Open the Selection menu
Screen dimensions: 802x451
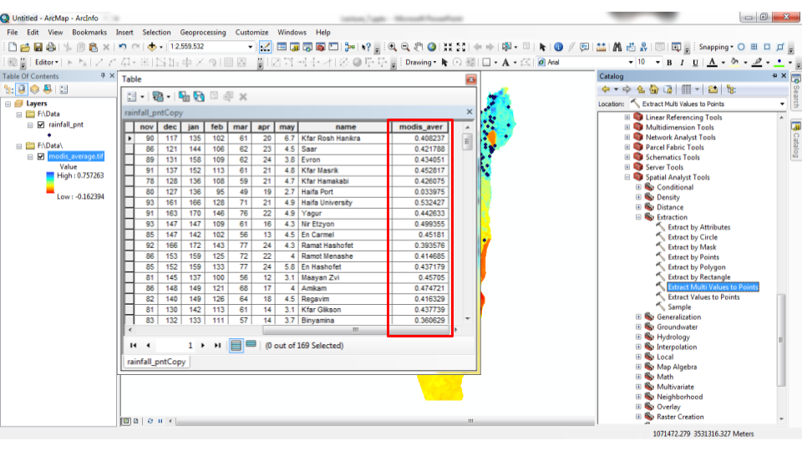(156, 33)
